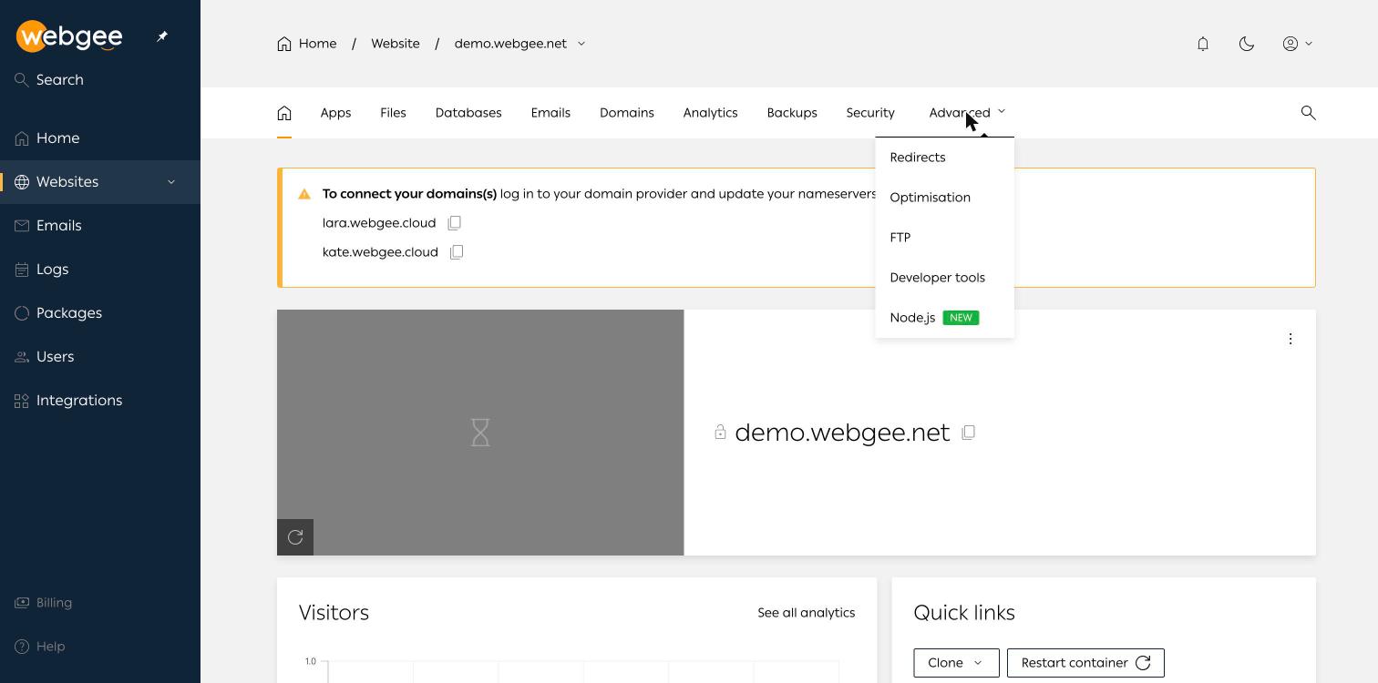Go to Home in the sidebar

100,138
